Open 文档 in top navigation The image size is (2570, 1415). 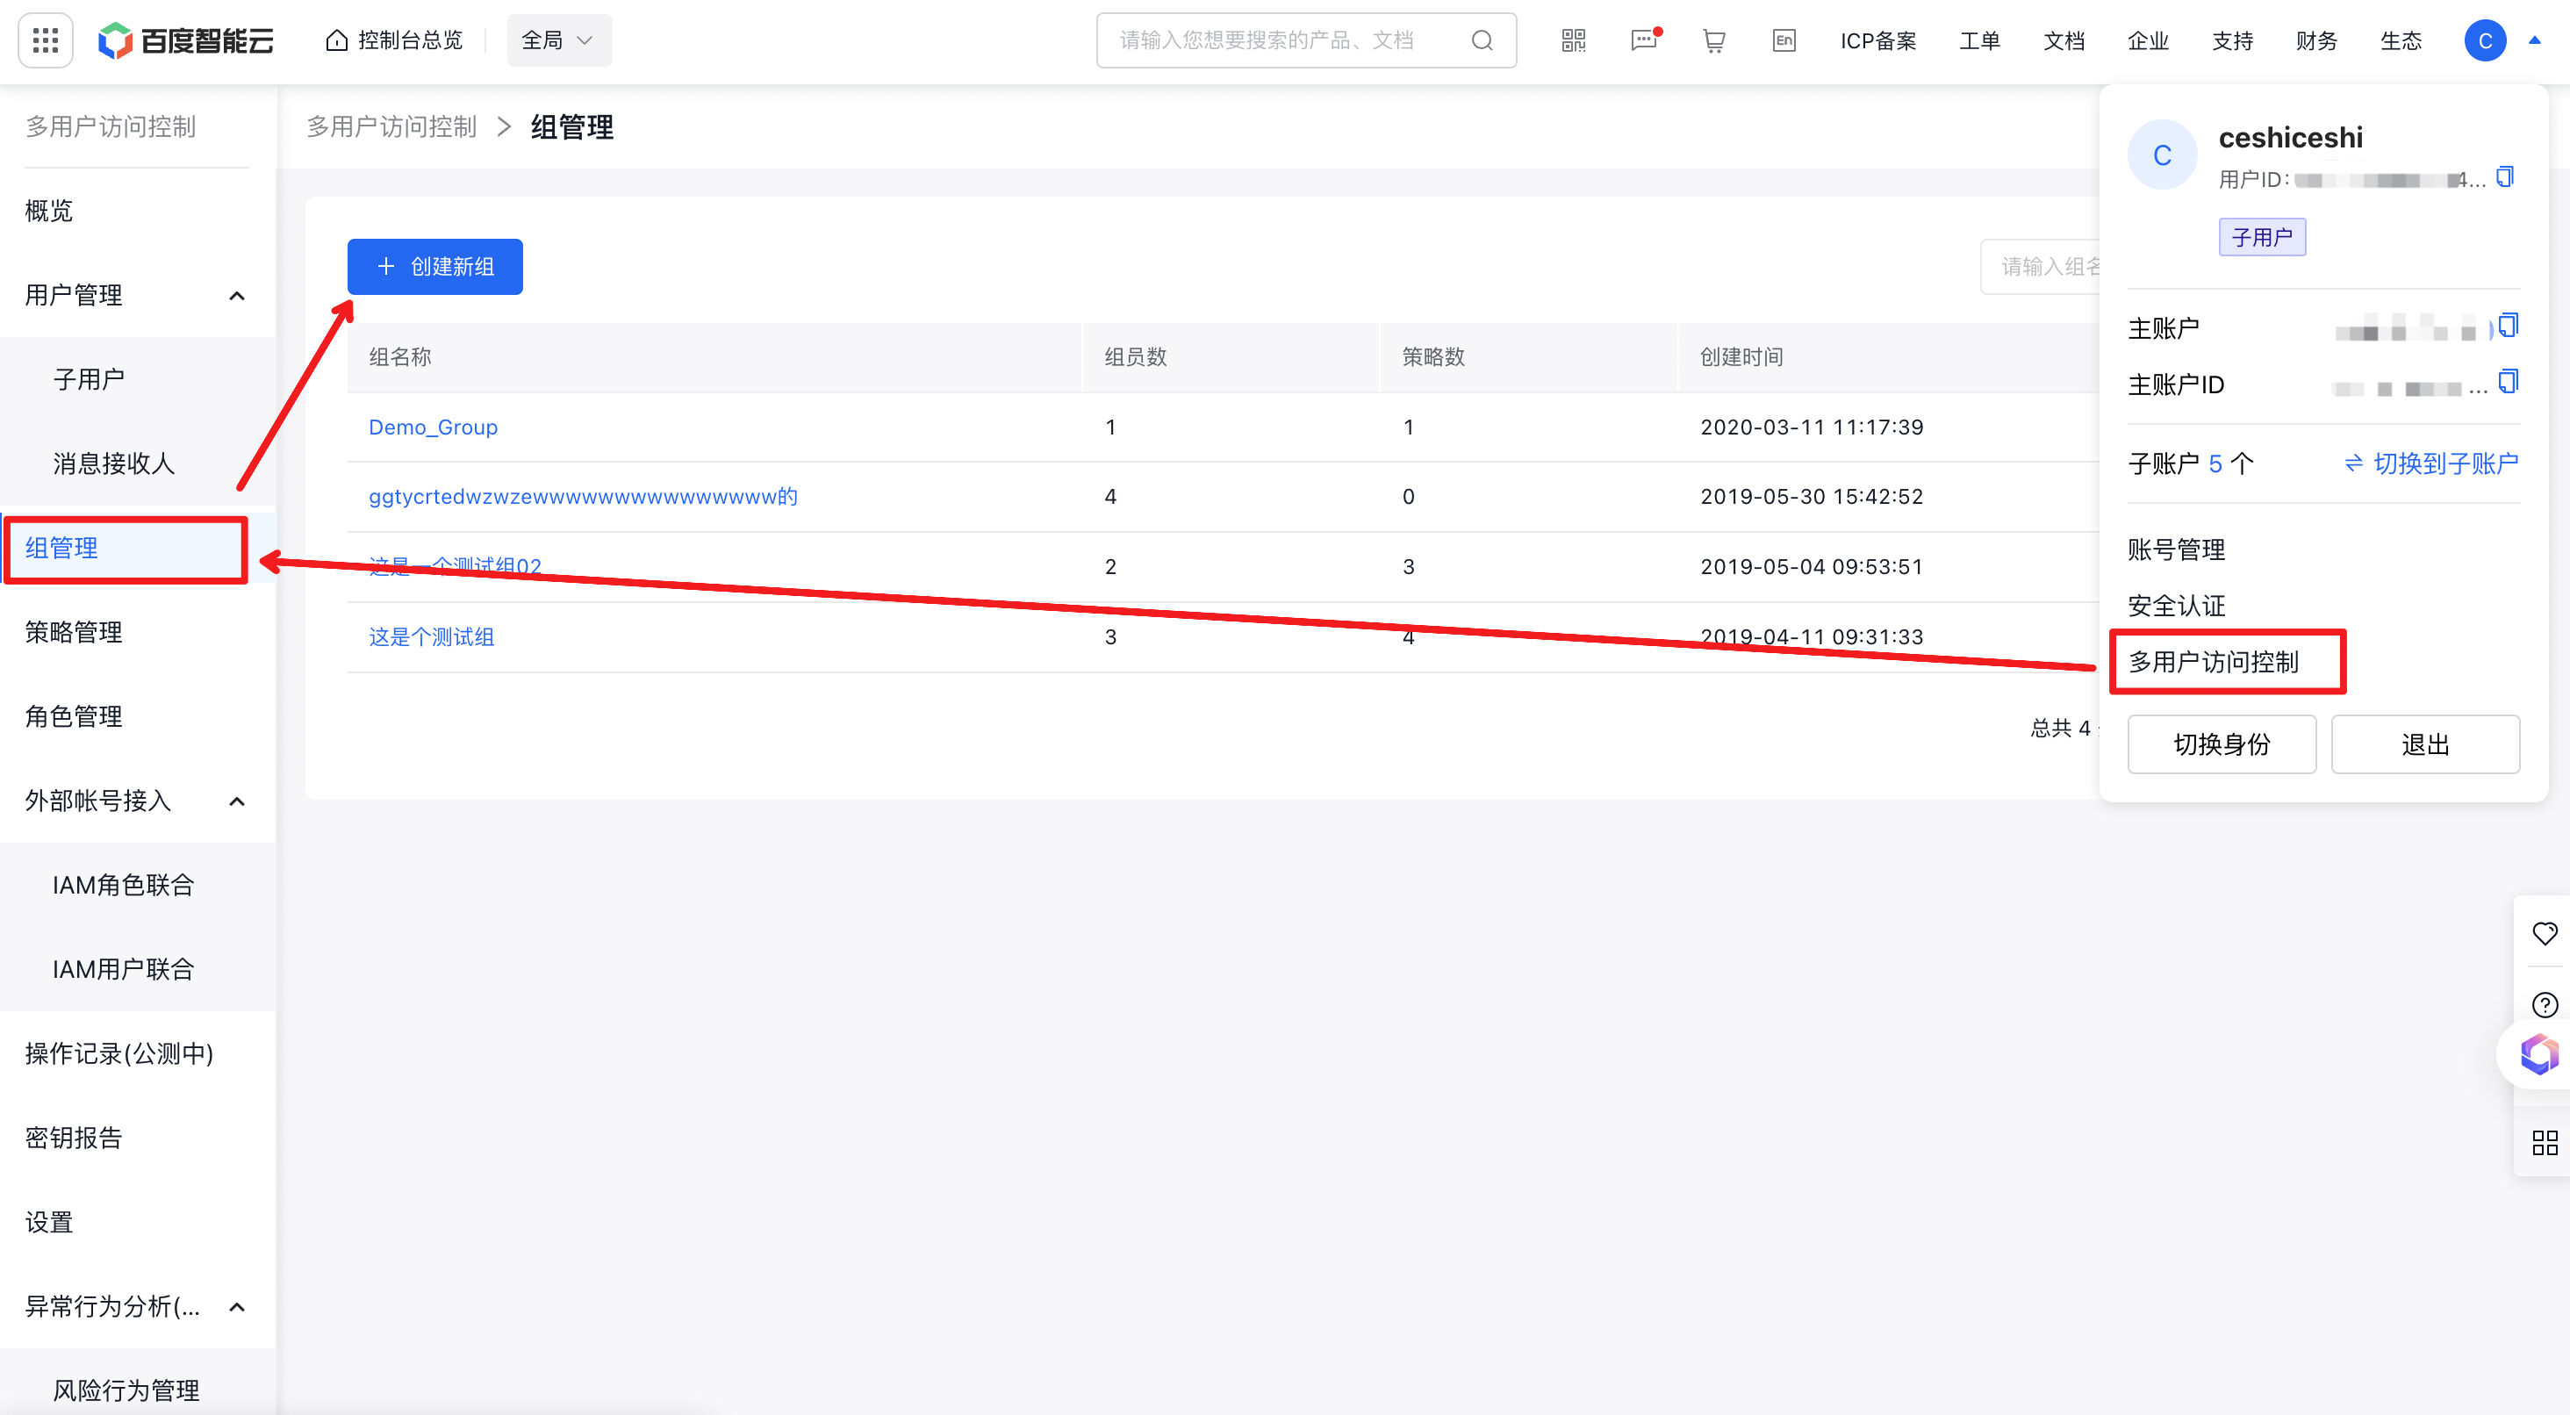tap(2064, 40)
